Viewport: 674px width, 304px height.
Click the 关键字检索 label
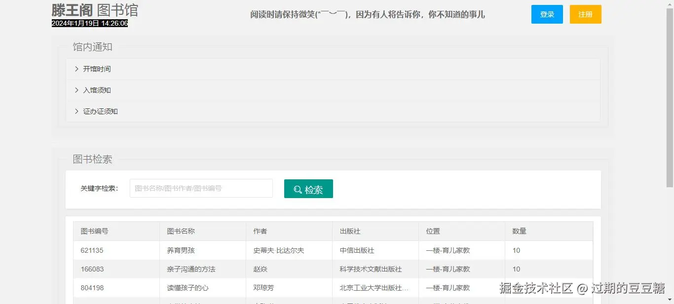100,188
